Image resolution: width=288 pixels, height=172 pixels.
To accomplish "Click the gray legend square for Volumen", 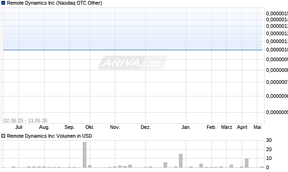I will point(3,136).
